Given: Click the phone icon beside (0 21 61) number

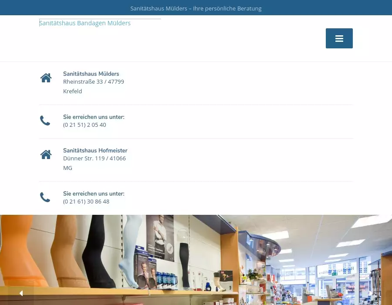Looking at the screenshot, I should (x=45, y=197).
